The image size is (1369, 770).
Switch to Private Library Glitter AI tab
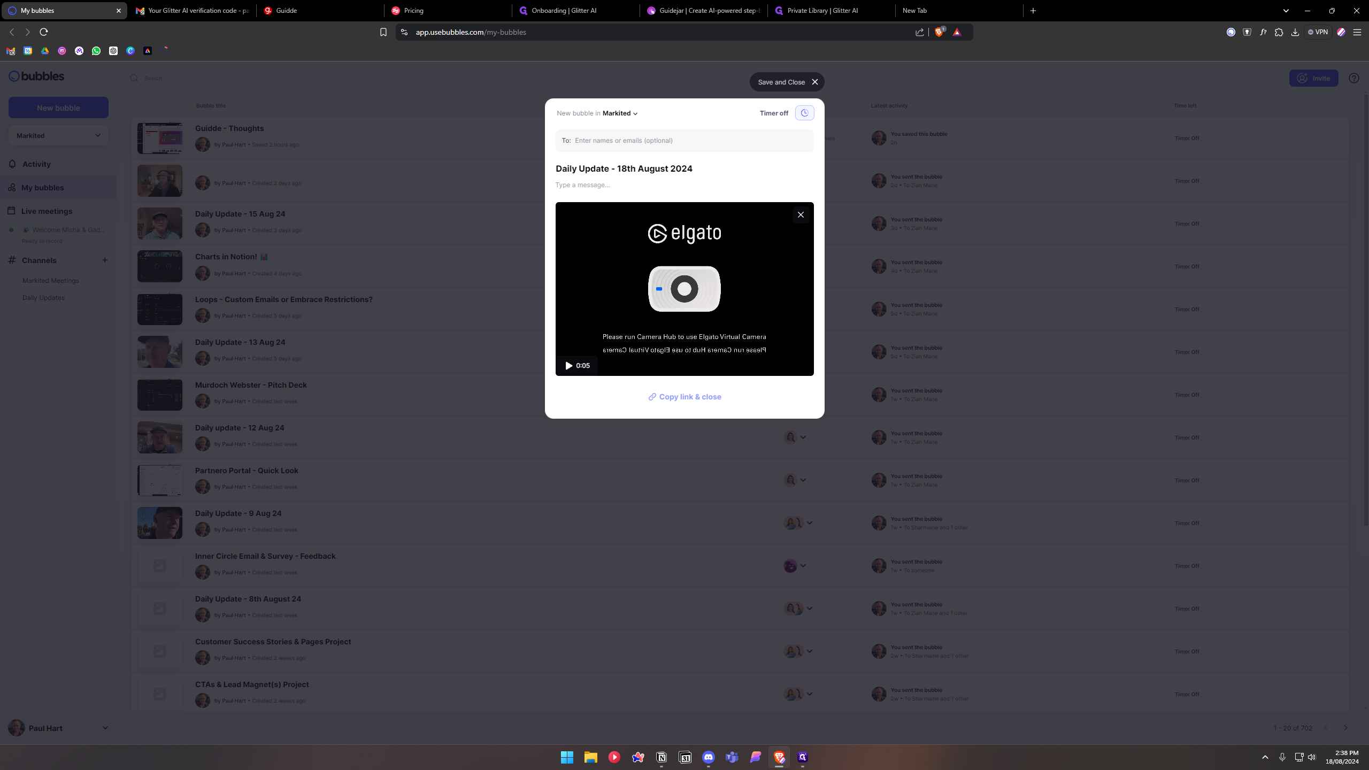(830, 11)
